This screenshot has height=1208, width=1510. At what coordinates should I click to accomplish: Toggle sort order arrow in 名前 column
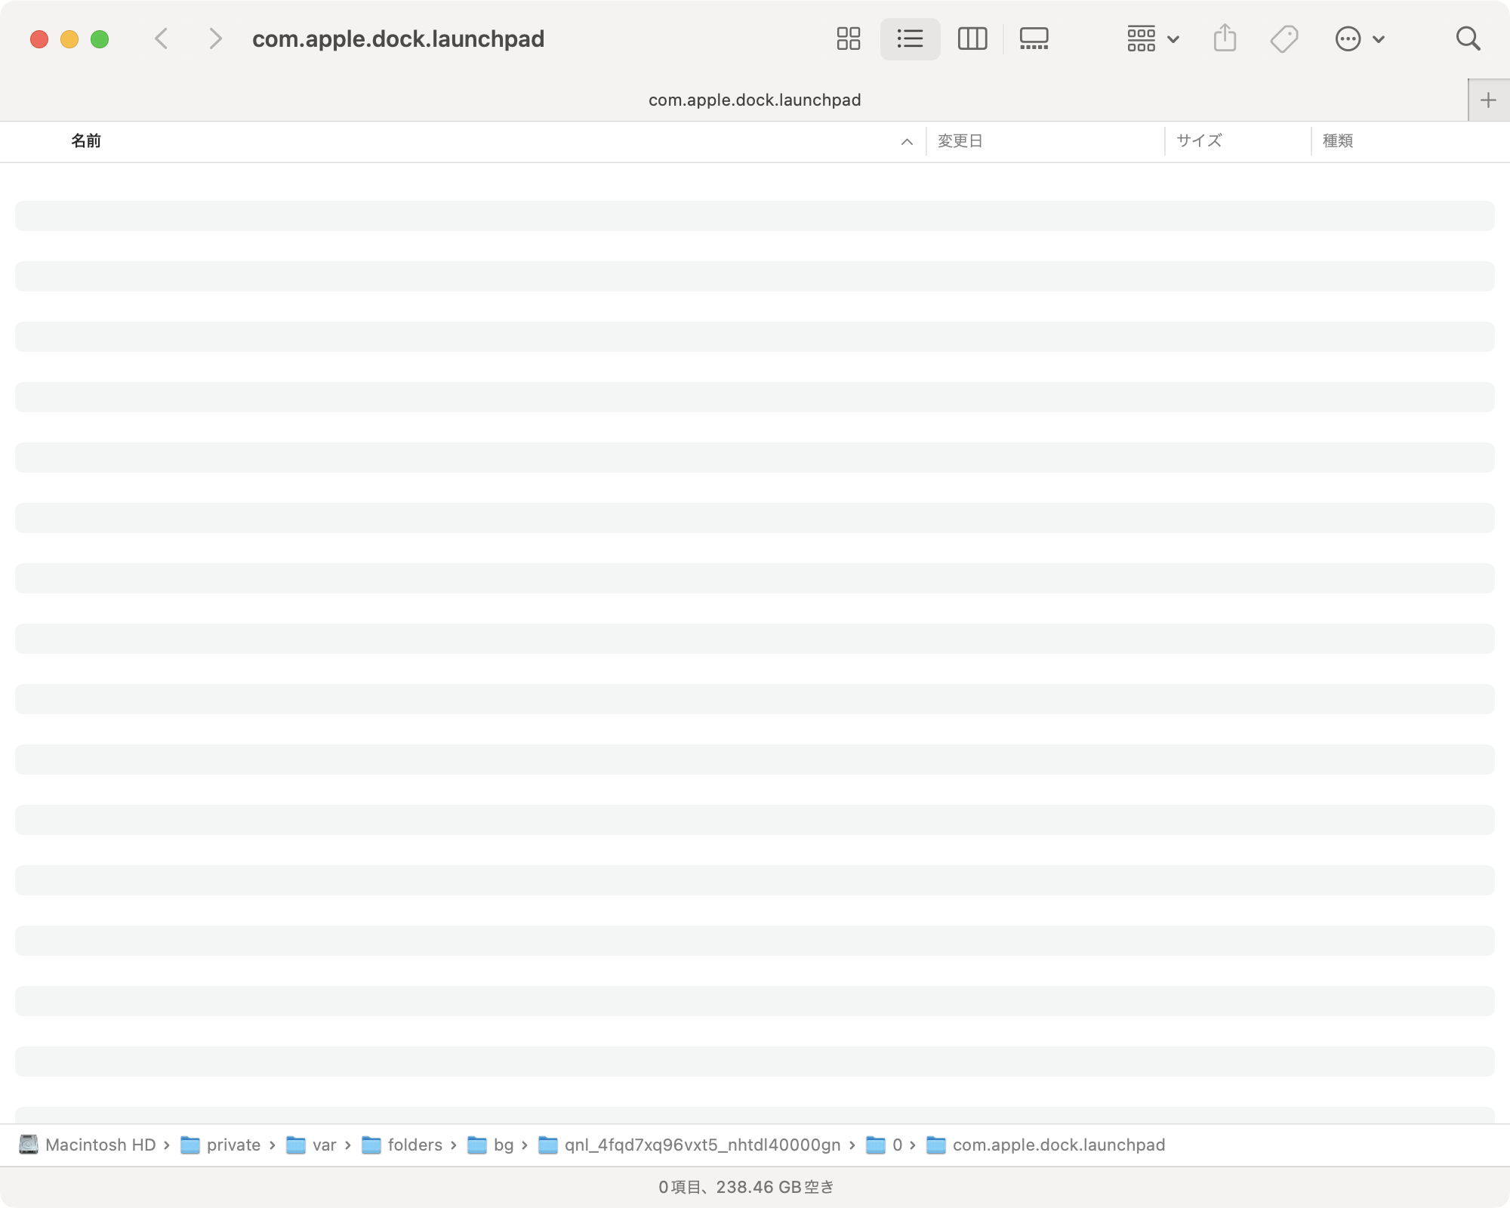(x=907, y=142)
